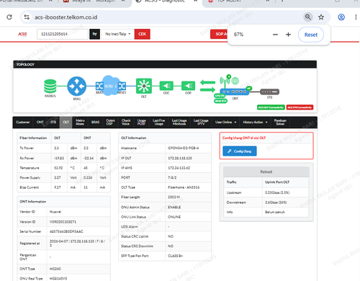Click the black 'by' button
The image size is (360, 281).
click(94, 34)
